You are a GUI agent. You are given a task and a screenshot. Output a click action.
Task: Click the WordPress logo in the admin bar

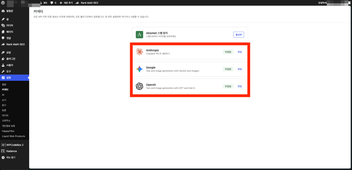(3, 3)
